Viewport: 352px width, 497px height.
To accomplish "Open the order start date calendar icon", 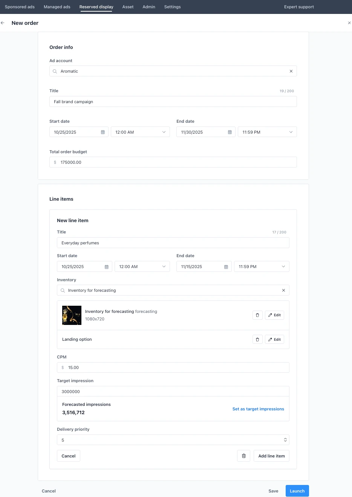I will point(103,132).
